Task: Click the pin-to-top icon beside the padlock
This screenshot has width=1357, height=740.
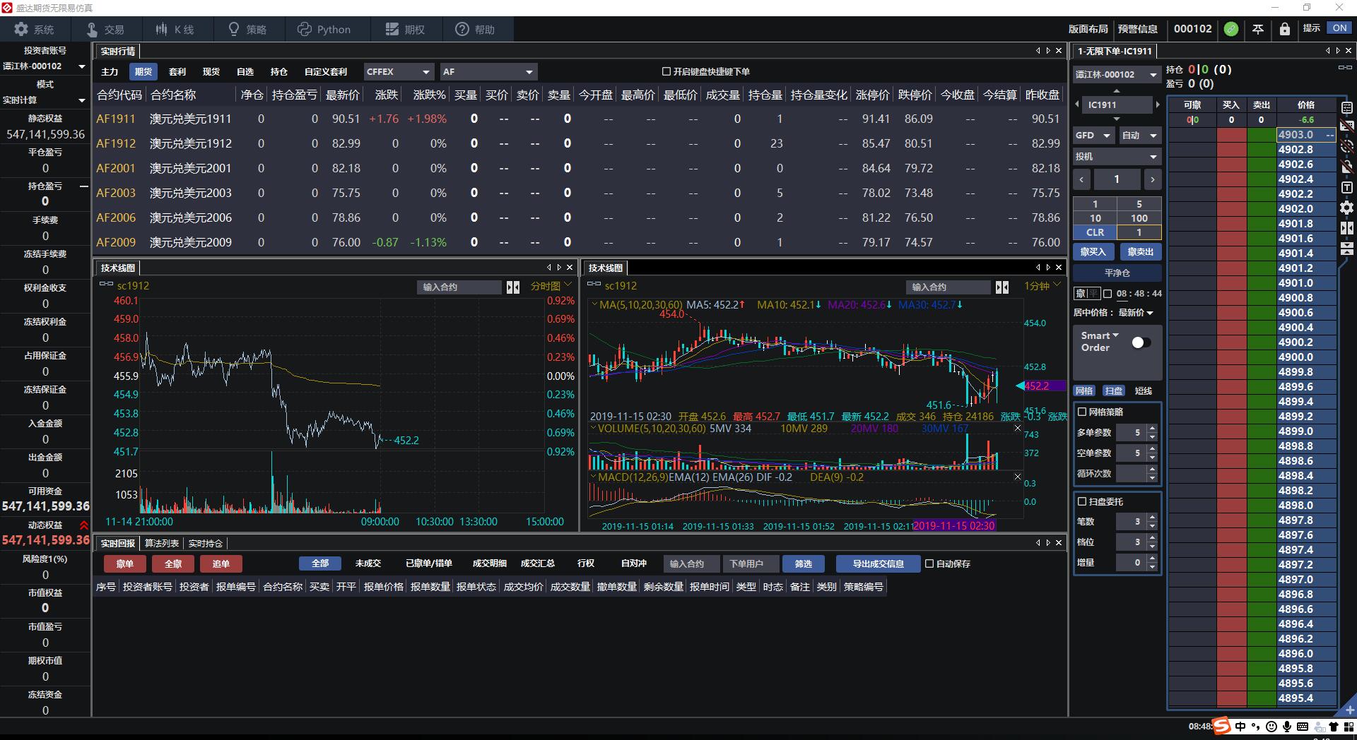Action: point(1258,29)
